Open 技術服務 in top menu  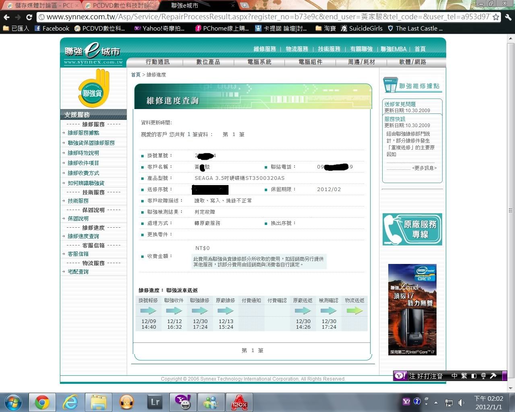(329, 49)
